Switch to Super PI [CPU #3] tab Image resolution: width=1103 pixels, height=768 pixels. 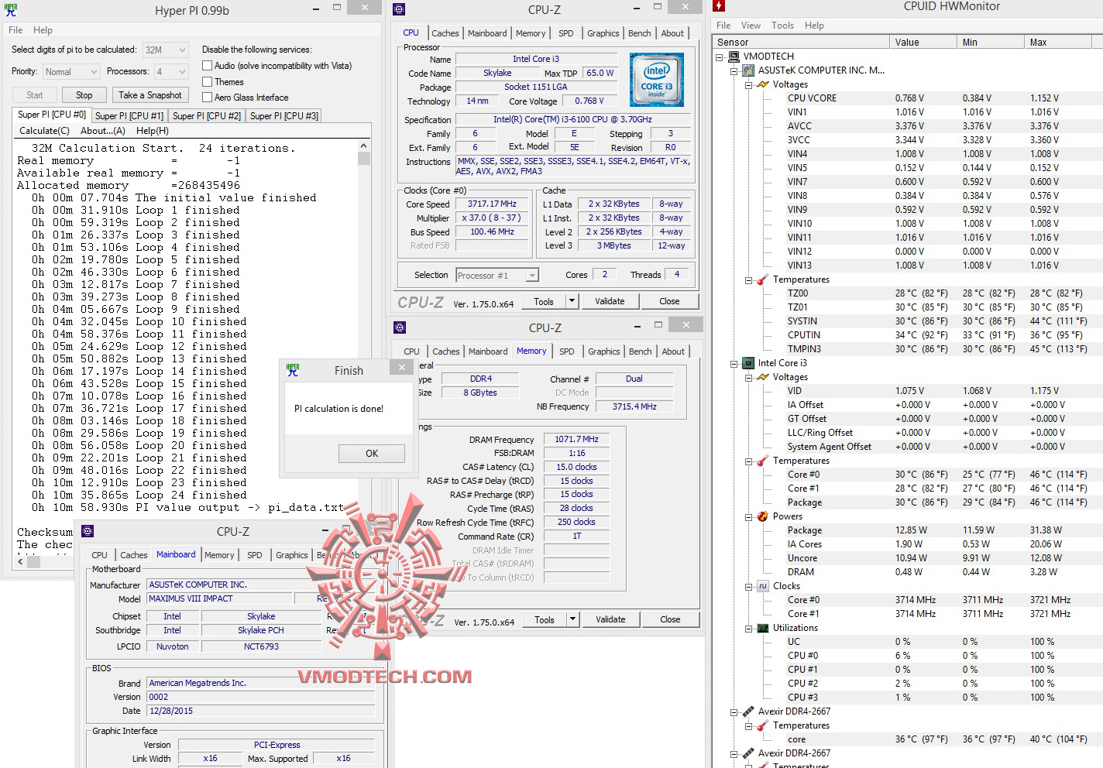283,115
